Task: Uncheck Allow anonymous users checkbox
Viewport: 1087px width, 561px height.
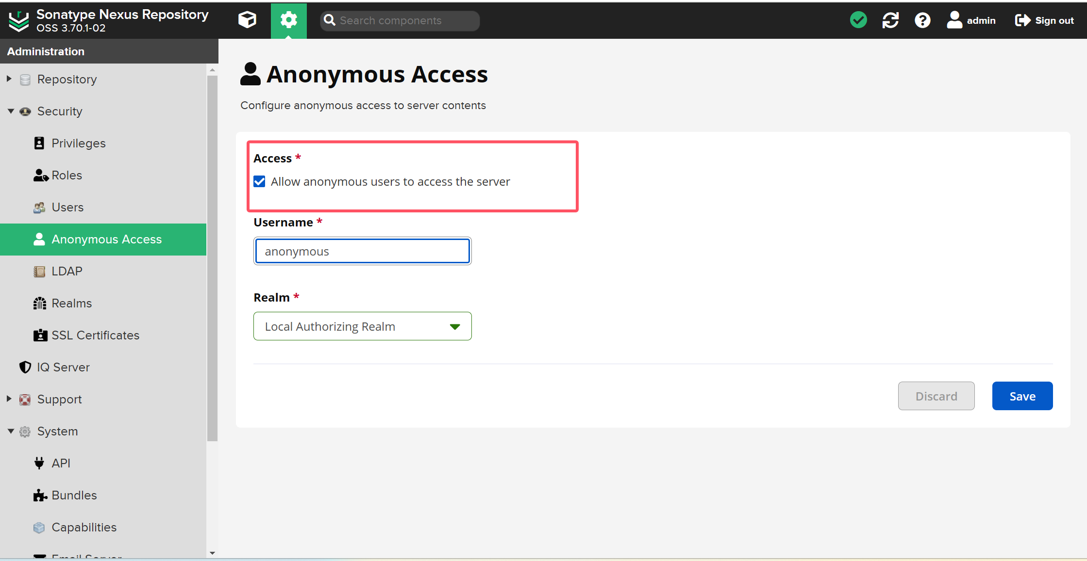Action: 260,182
